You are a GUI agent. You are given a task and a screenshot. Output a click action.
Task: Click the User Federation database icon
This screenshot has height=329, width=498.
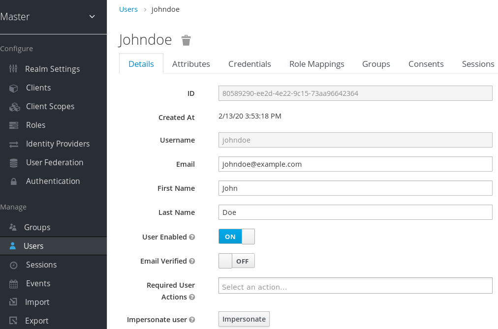14,163
